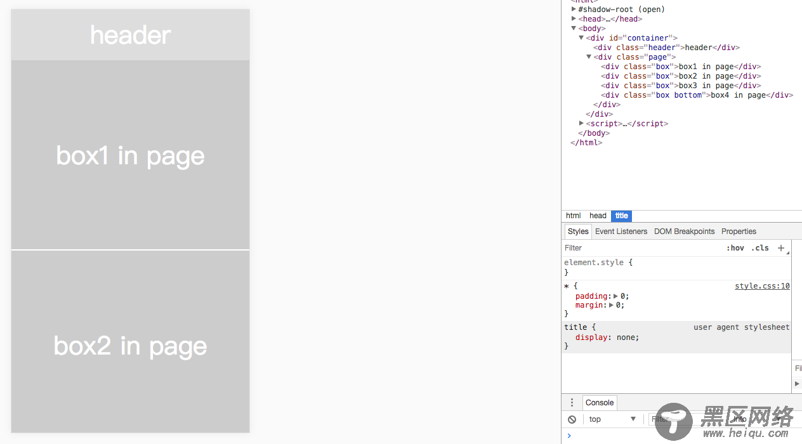Clear the console with the ban icon
The width and height of the screenshot is (802, 444).
(572, 419)
